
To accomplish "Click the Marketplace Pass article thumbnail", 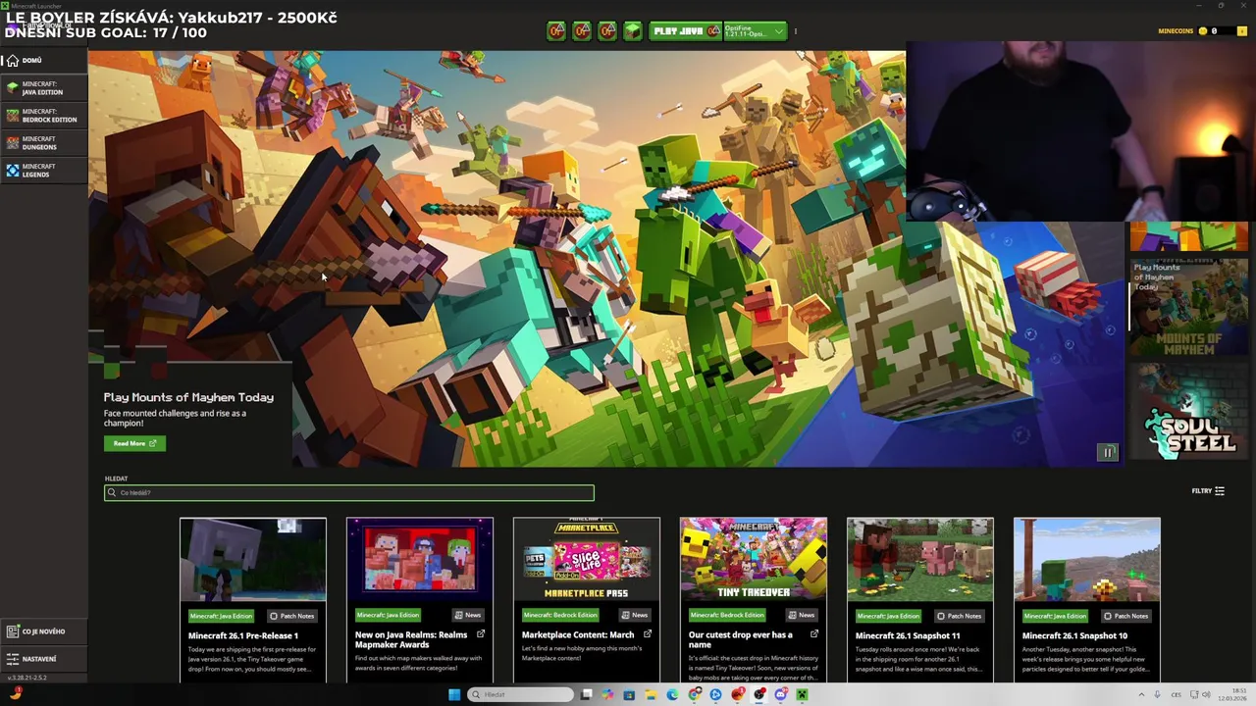I will (587, 559).
